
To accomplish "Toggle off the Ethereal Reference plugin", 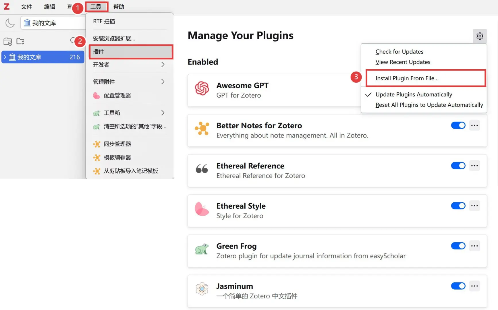I will point(458,166).
